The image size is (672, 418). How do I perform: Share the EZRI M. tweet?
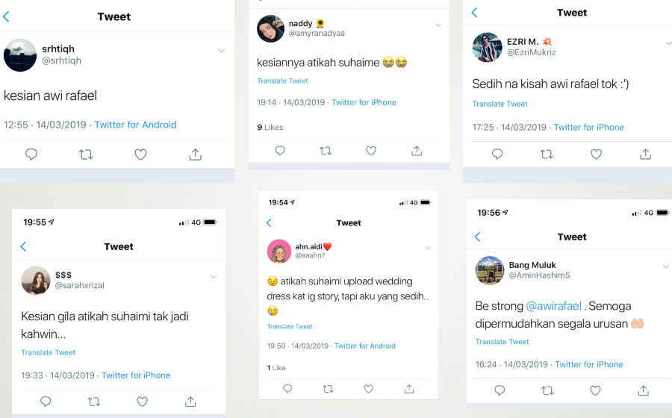tap(645, 155)
